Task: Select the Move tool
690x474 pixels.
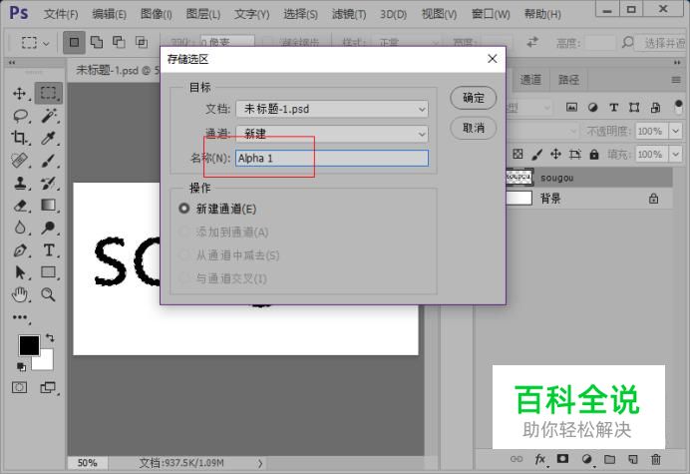Action: tap(20, 94)
